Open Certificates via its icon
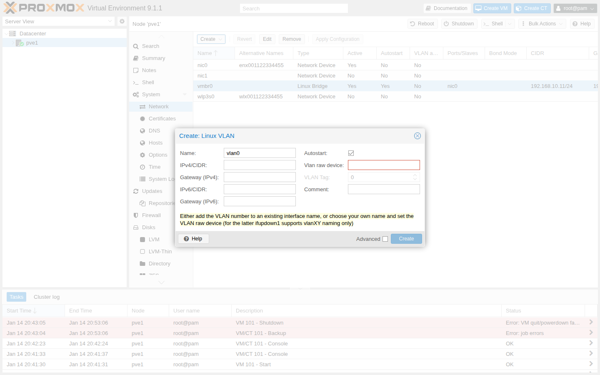The width and height of the screenshot is (600, 375). 142,119
